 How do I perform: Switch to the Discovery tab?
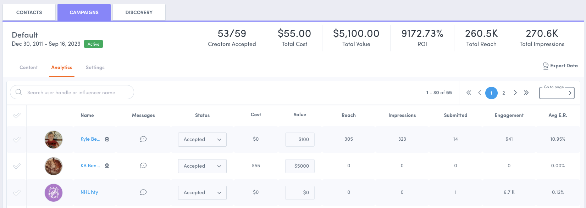(x=139, y=12)
